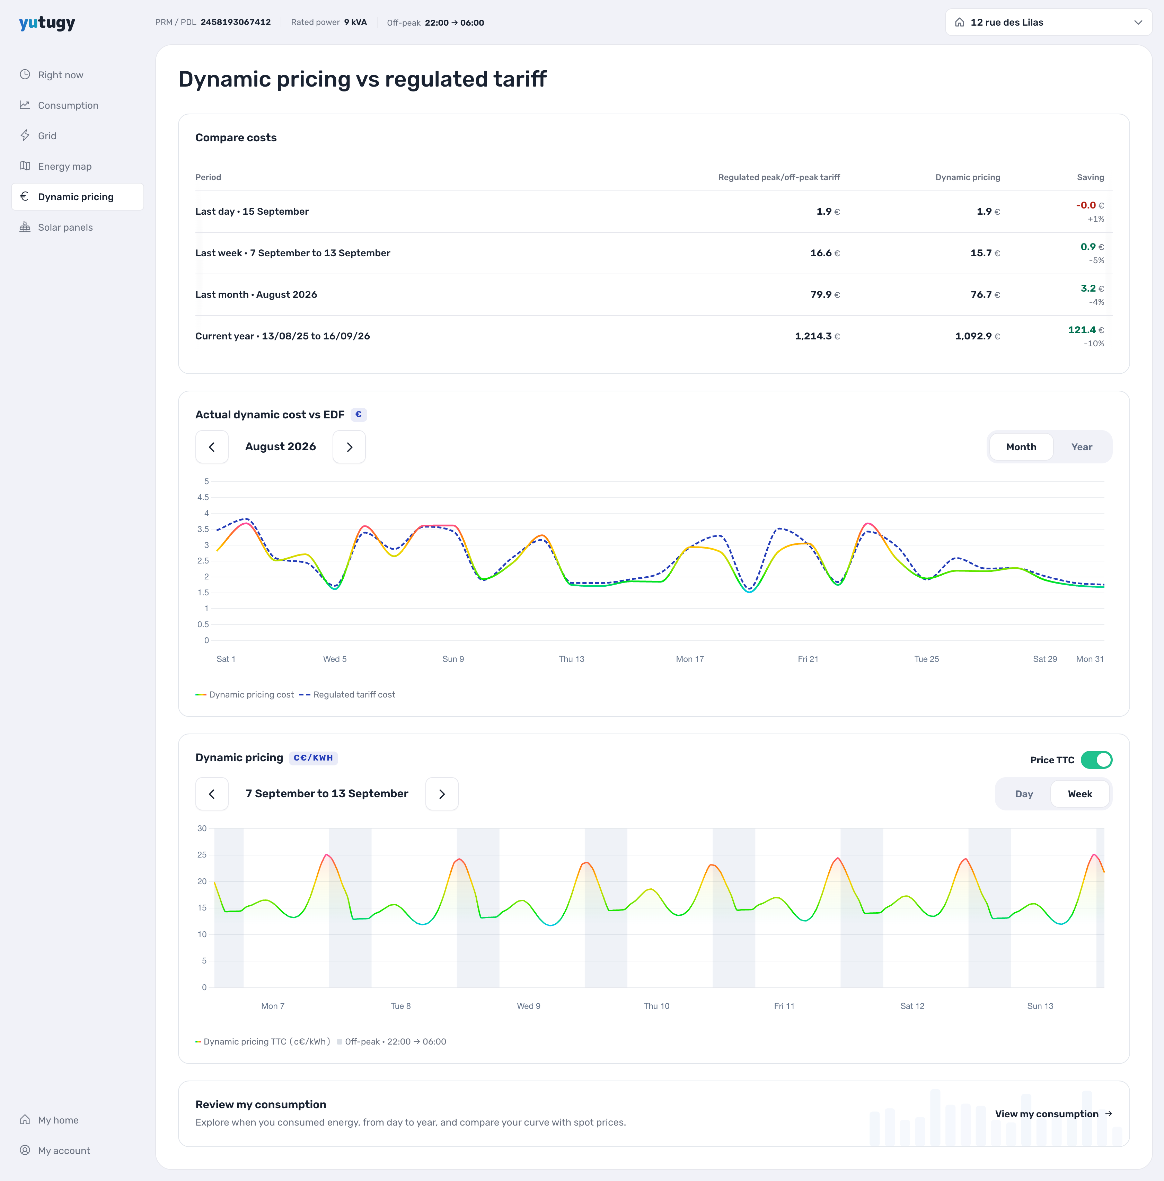Click View my consumption link

pos(1053,1114)
